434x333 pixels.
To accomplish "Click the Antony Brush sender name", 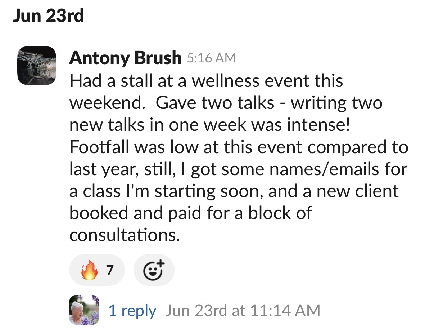I will click(125, 58).
